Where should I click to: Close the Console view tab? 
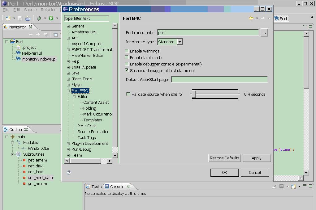(x=128, y=187)
